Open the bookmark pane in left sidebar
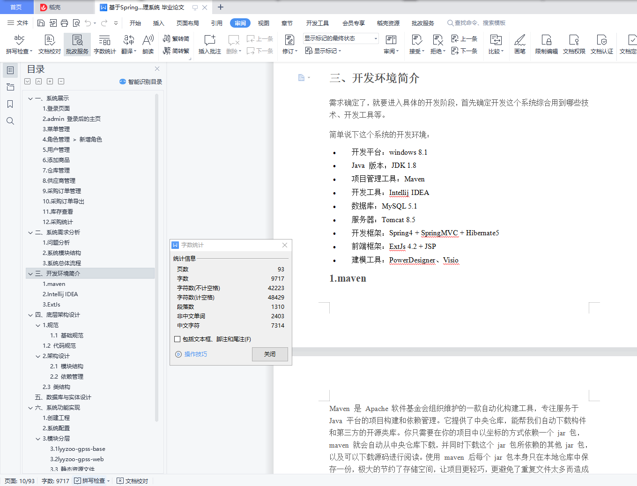The height and width of the screenshot is (486, 637). (x=10, y=104)
